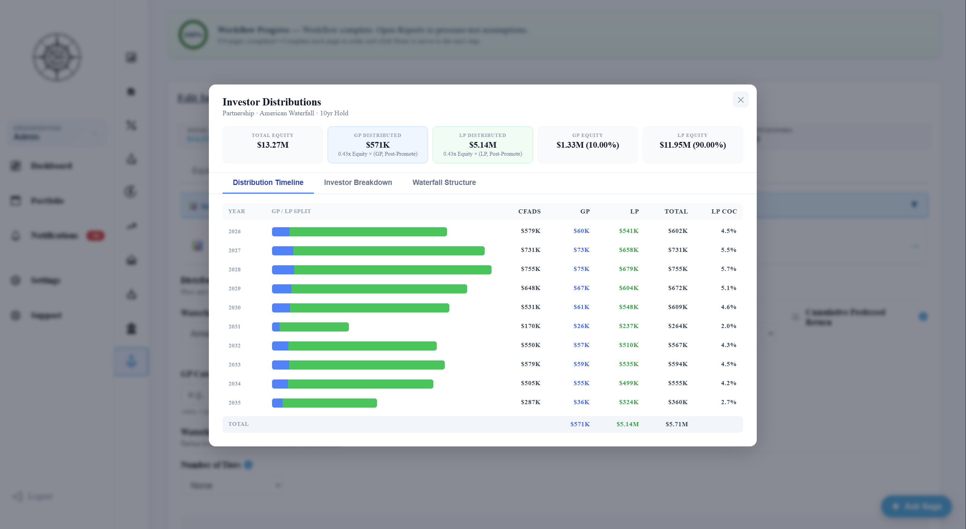966x529 pixels.
Task: Click the green LP segment of the 2028 bar
Action: coord(393,269)
